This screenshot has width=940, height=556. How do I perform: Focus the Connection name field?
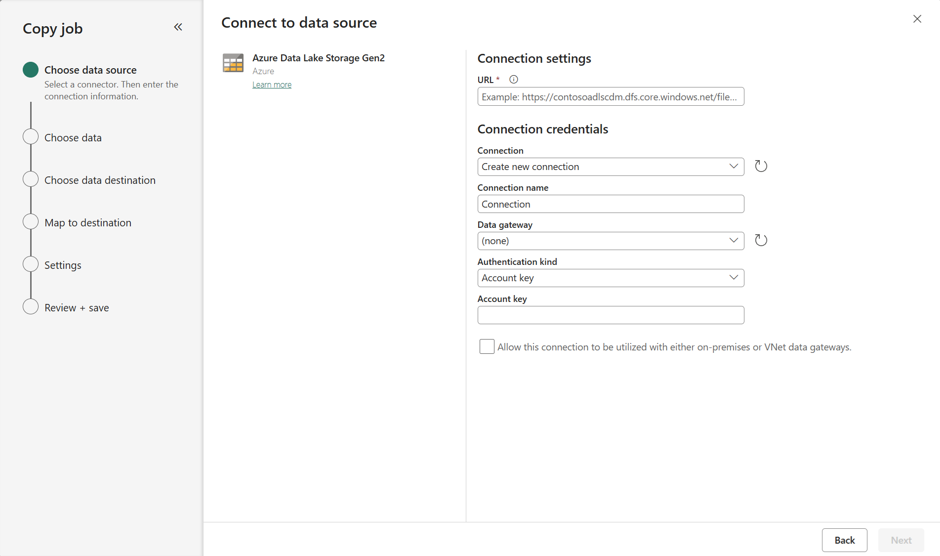[x=611, y=204]
